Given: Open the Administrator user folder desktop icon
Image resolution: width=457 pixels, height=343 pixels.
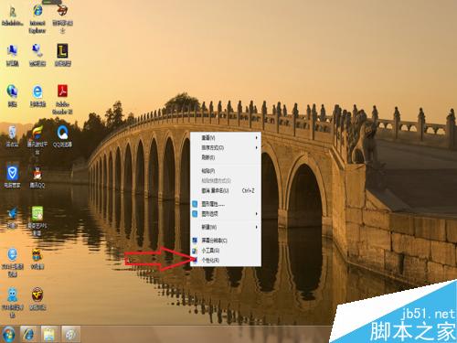Looking at the screenshot, I should coord(12,16).
